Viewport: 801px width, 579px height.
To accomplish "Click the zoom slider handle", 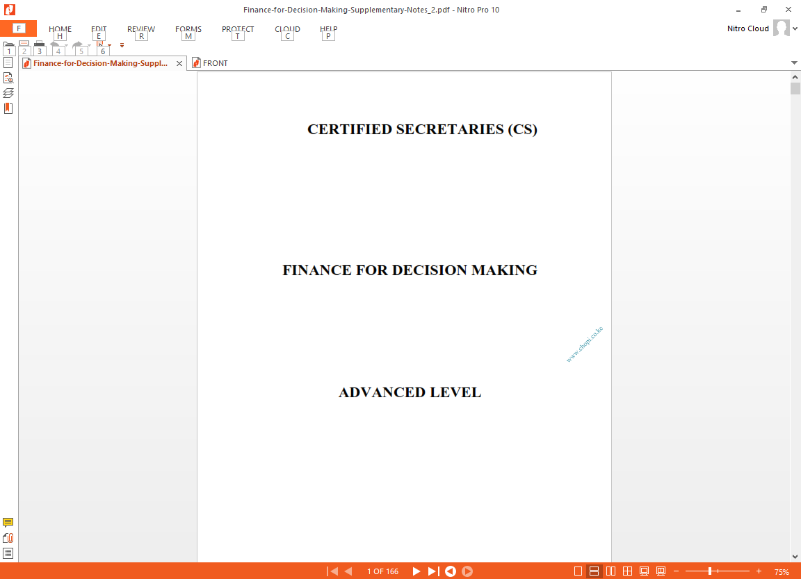I will (710, 571).
